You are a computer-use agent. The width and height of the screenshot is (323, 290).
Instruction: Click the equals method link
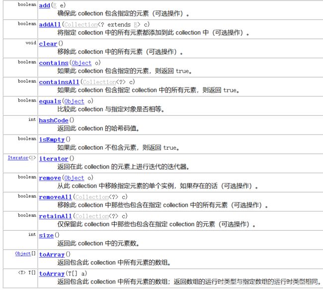click(x=50, y=101)
